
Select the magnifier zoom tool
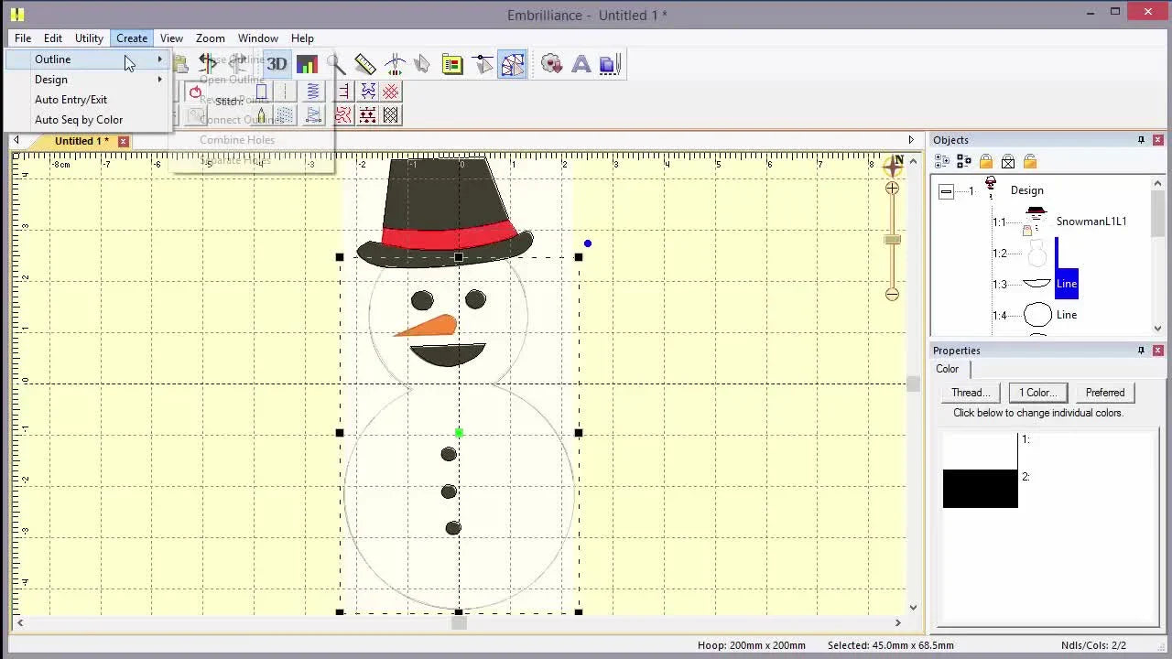point(335,63)
